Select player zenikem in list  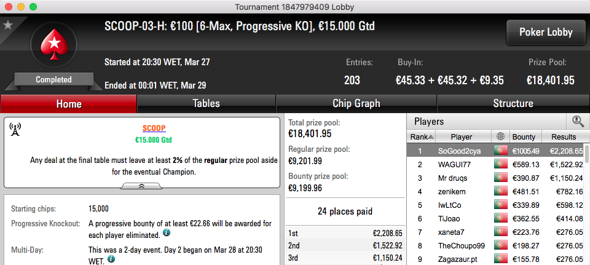coord(495,192)
